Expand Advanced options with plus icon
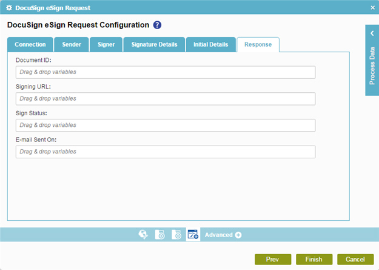The width and height of the screenshot is (379, 270). [x=238, y=235]
